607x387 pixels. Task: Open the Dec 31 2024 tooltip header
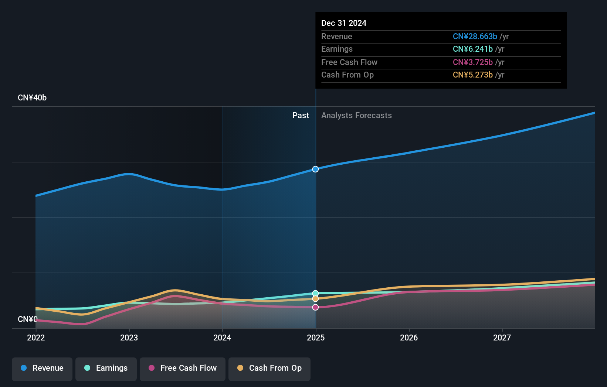[x=344, y=23]
